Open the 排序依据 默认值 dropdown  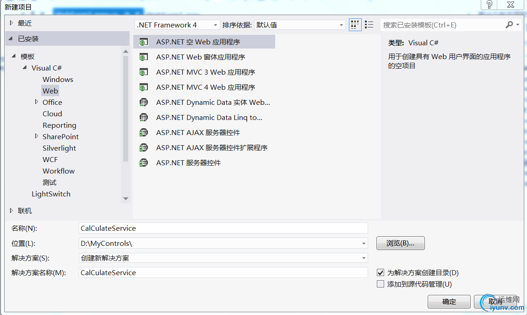coord(300,25)
